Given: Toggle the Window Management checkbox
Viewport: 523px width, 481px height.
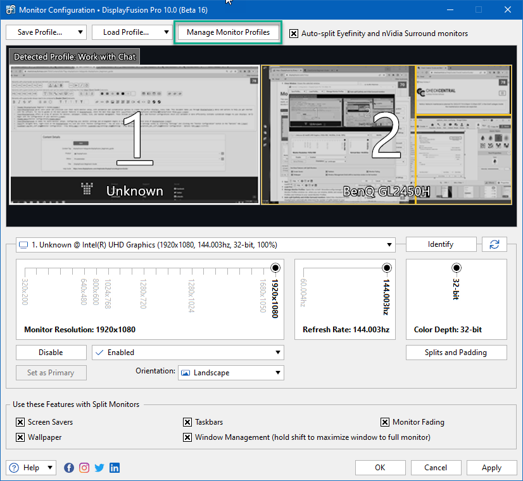Looking at the screenshot, I should (x=187, y=437).
